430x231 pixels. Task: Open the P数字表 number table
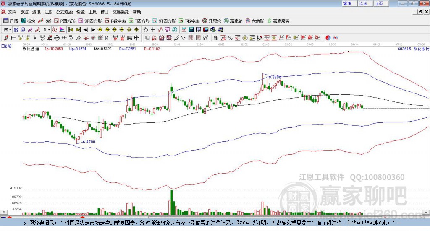[115, 21]
